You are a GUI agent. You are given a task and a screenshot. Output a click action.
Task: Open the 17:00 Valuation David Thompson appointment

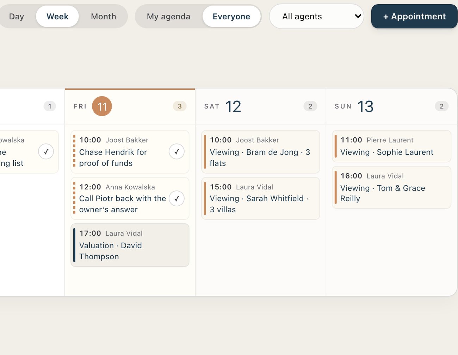[130, 245]
